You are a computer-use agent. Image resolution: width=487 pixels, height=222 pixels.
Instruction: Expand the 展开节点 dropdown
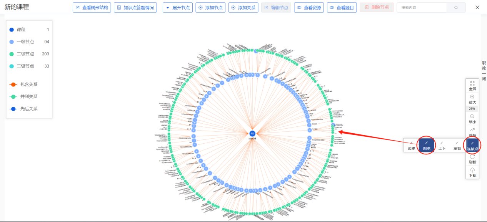tap(177, 8)
